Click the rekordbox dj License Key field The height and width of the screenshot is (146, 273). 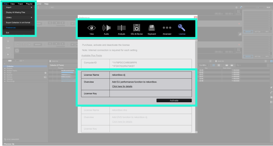pos(151,94)
